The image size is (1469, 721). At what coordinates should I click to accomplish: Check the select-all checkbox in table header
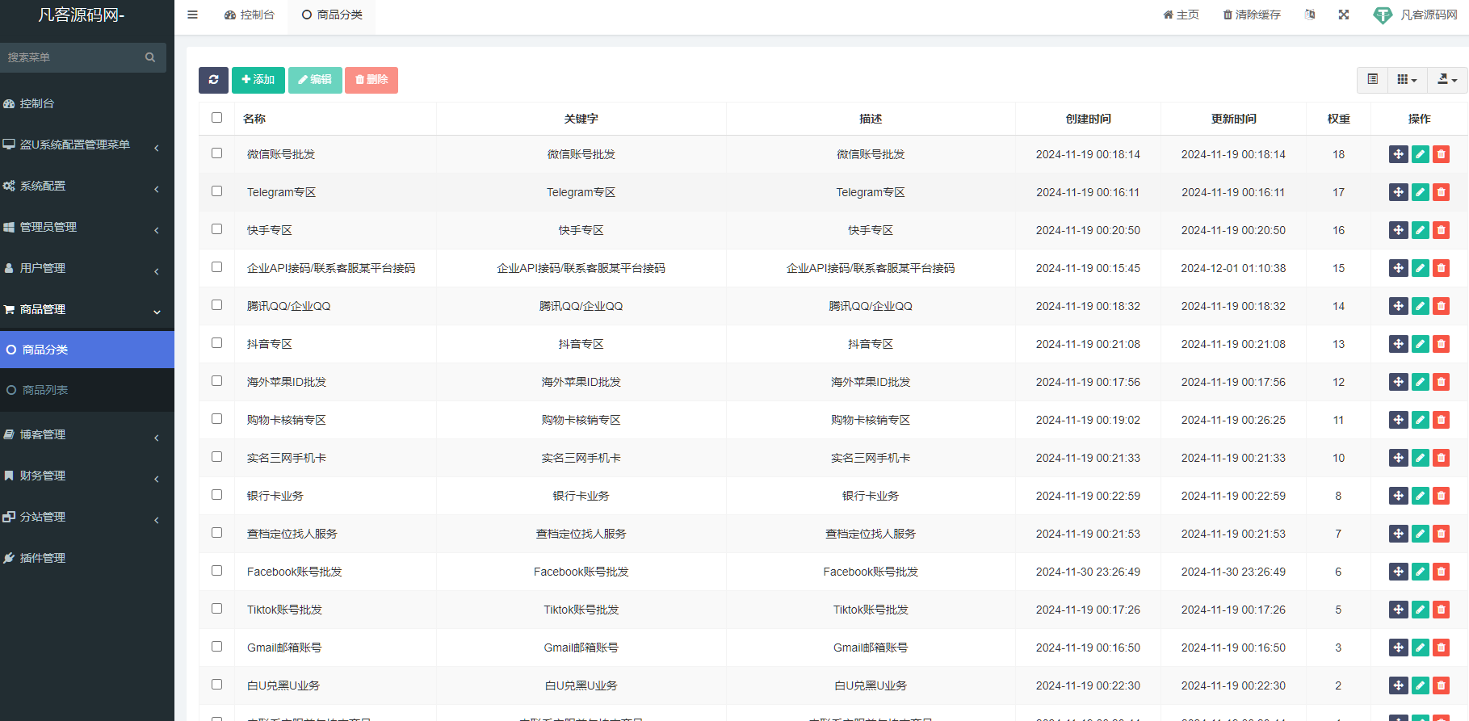pyautogui.click(x=216, y=117)
